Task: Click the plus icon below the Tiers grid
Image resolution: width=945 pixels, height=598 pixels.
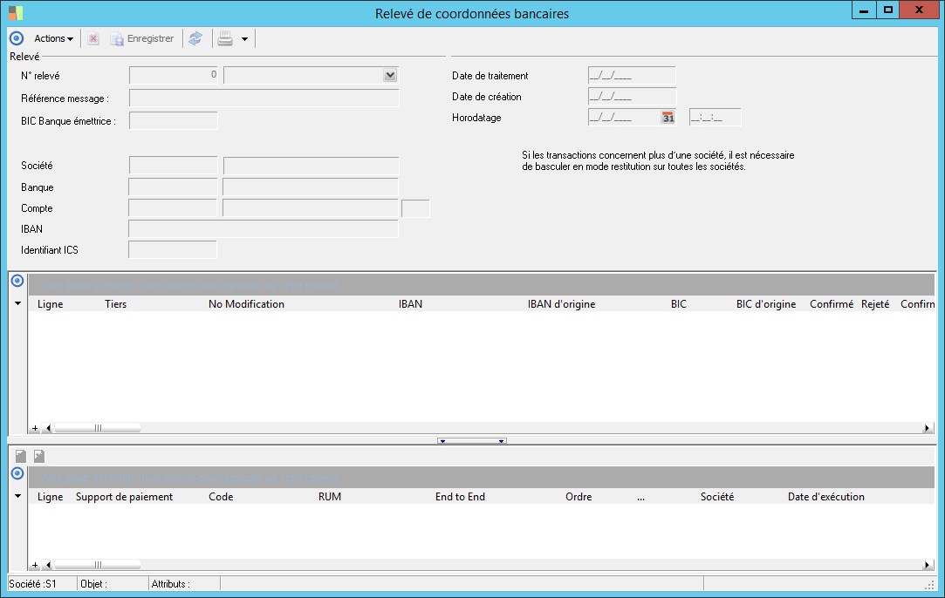Action: pyautogui.click(x=35, y=428)
